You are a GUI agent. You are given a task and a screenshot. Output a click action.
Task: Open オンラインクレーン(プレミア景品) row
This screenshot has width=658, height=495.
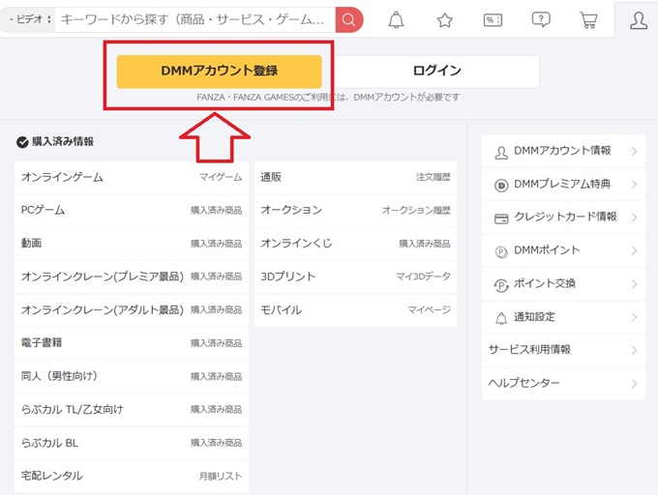tap(132, 277)
